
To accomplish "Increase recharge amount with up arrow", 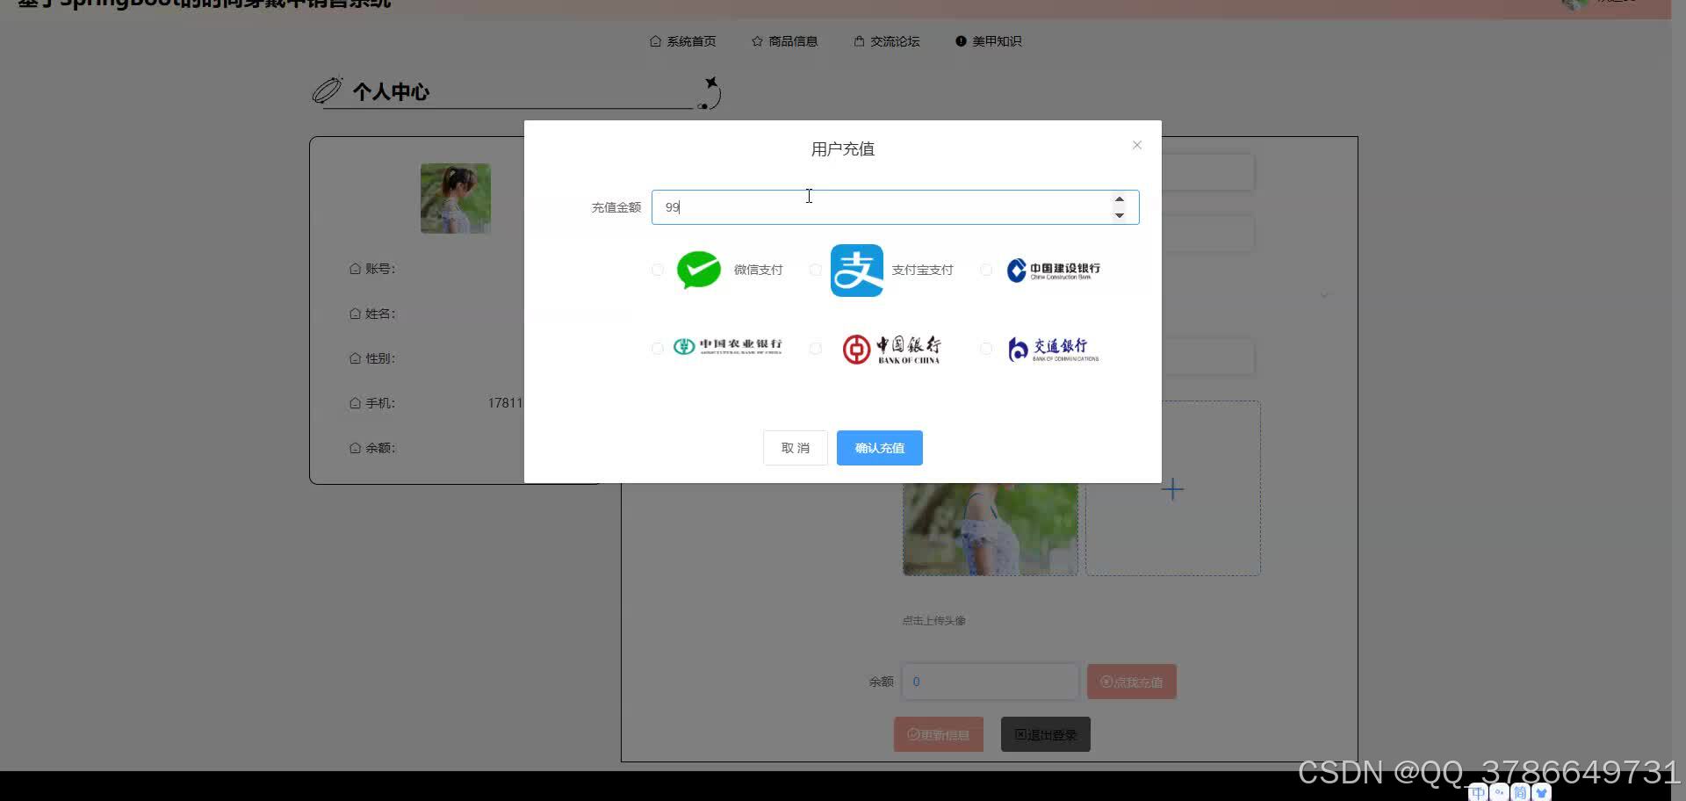I will point(1120,199).
